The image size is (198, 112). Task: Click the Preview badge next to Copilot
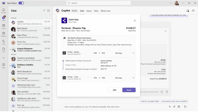(74, 11)
